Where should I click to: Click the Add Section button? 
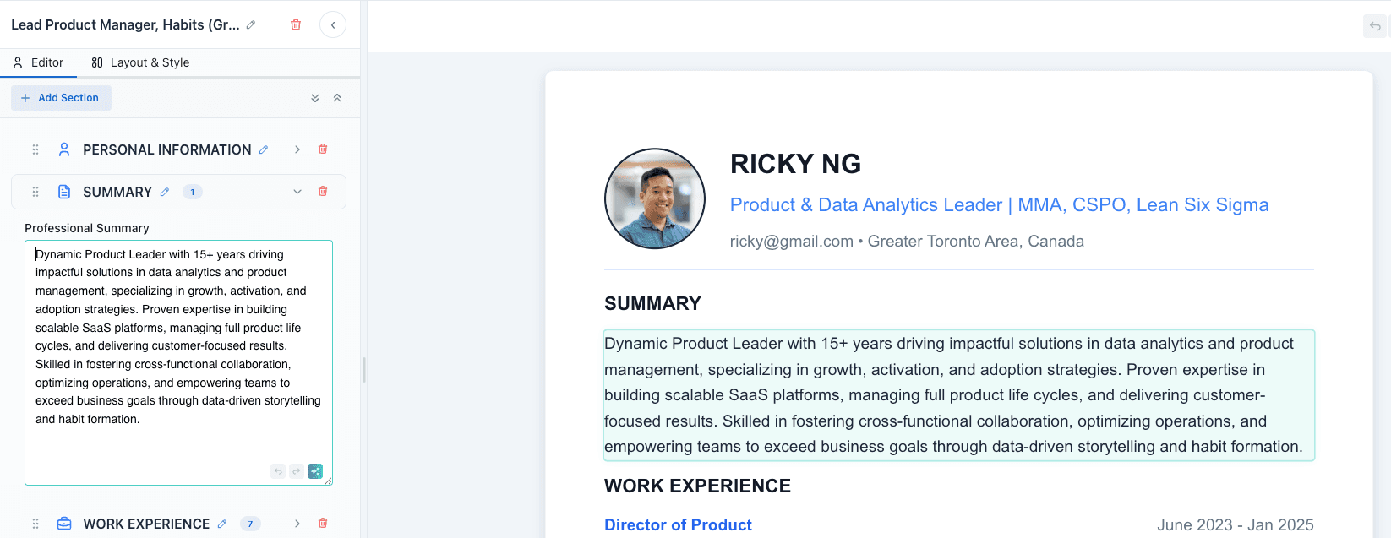[x=61, y=98]
